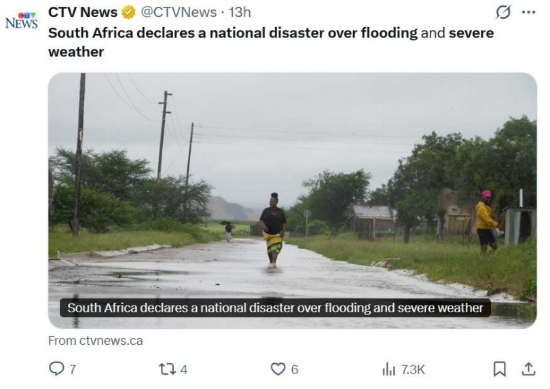The image size is (550, 389).
Task: Open the 13h timestamp link
Action: click(240, 12)
